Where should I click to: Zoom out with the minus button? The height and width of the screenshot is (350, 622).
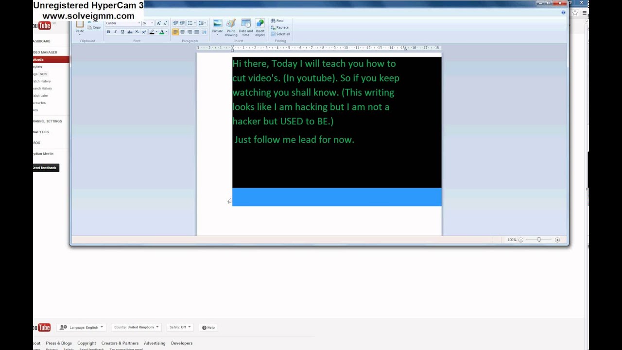pos(520,240)
